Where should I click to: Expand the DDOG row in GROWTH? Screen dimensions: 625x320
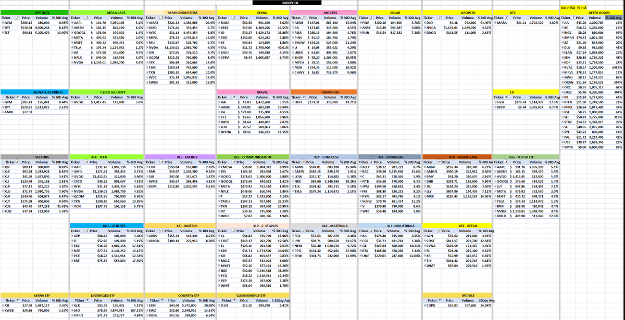424,33
